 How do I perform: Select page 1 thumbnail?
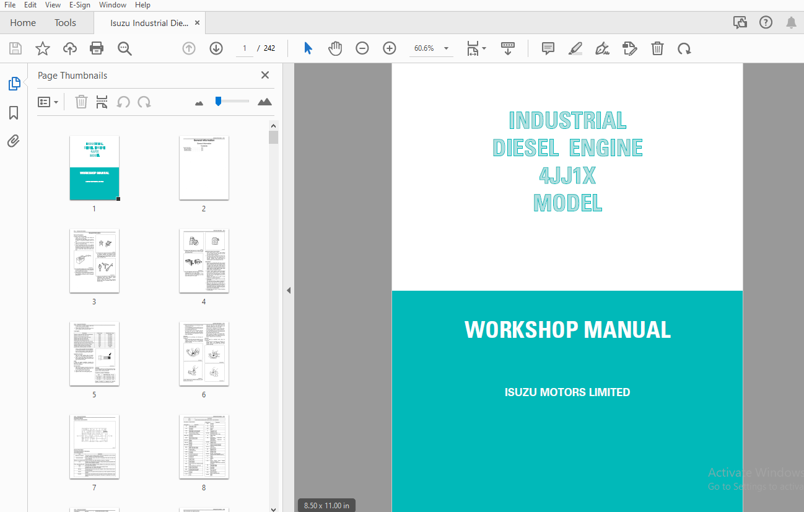coord(94,168)
